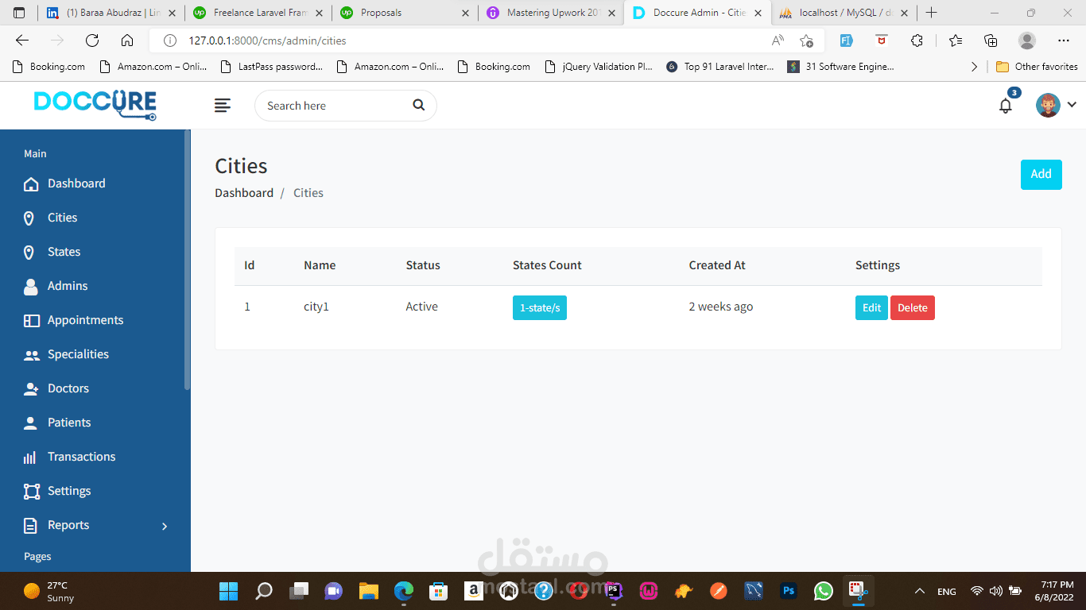Click the Dashboard breadcrumb link
This screenshot has height=610, width=1086.
[244, 193]
